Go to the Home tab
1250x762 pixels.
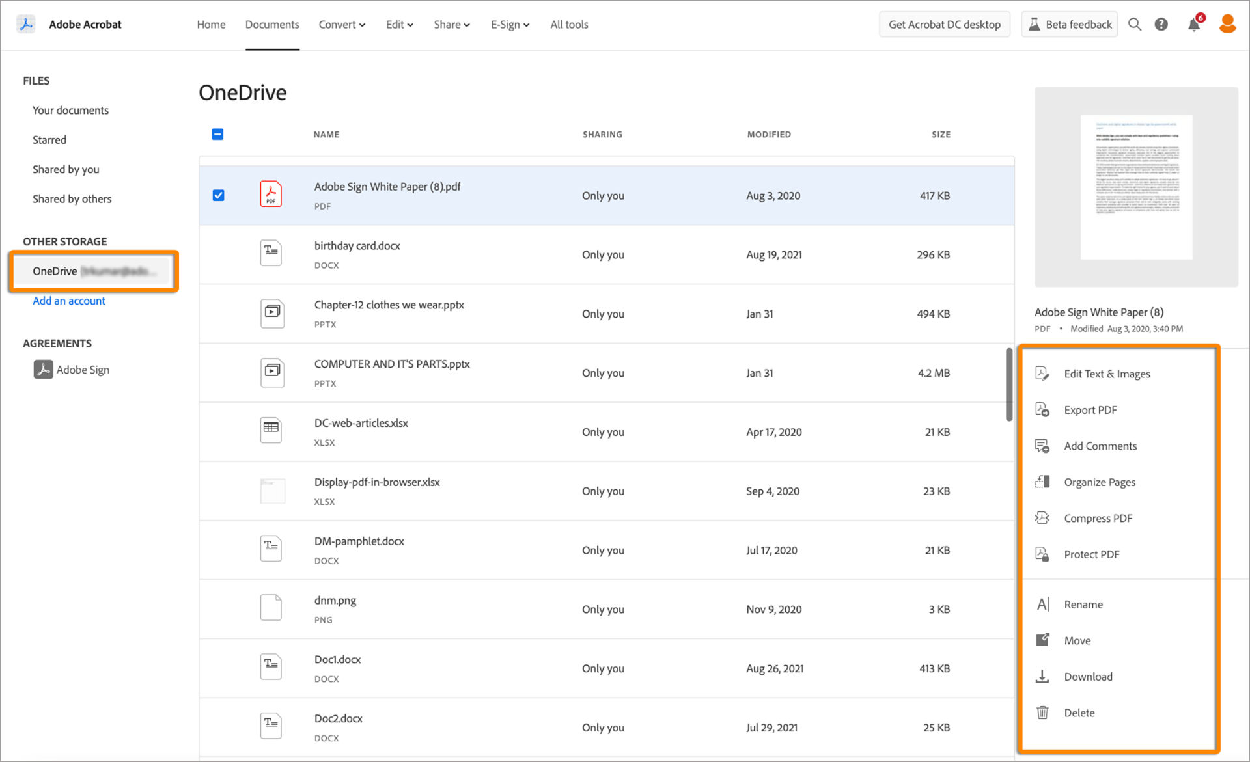pos(211,25)
